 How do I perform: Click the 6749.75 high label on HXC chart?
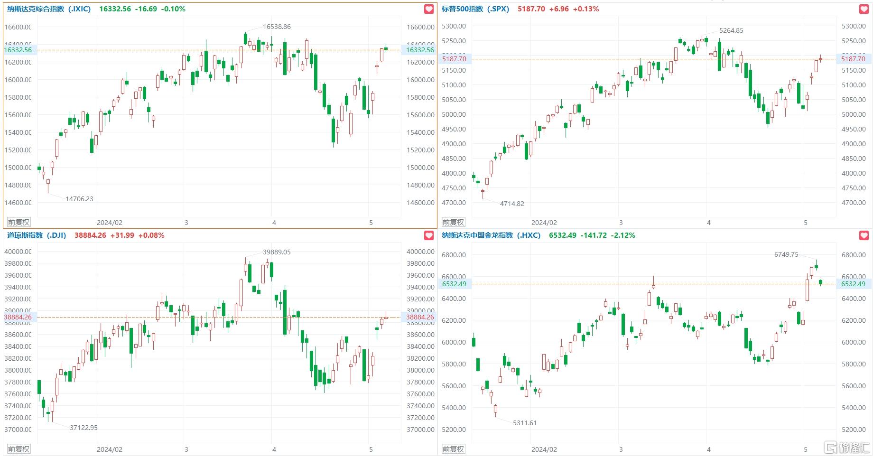tap(786, 254)
